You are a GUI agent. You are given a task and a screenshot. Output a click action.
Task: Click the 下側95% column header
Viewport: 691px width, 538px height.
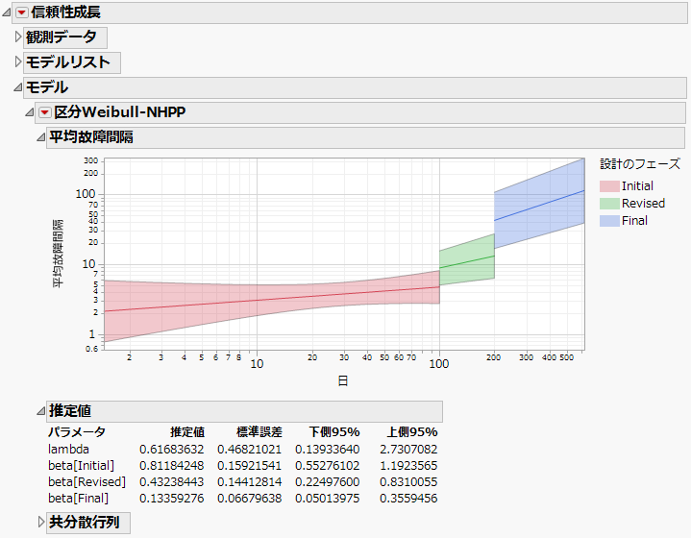[x=334, y=431]
